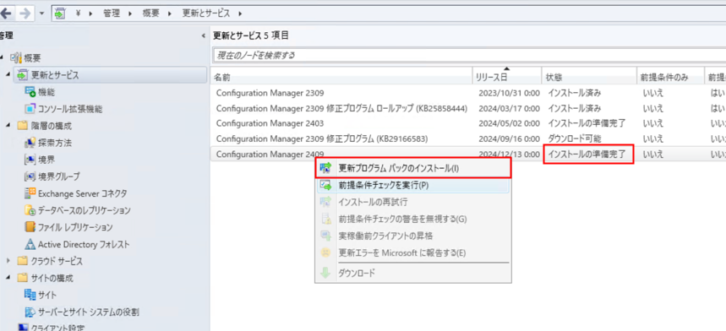This screenshot has width=726, height=331.
Task: Open the navigation history dropdown arrow
Action: (x=41, y=14)
